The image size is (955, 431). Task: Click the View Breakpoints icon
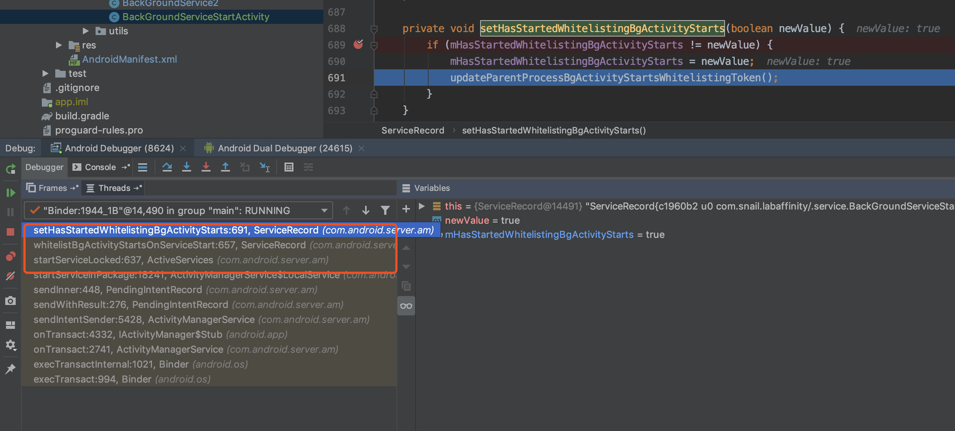[10, 257]
